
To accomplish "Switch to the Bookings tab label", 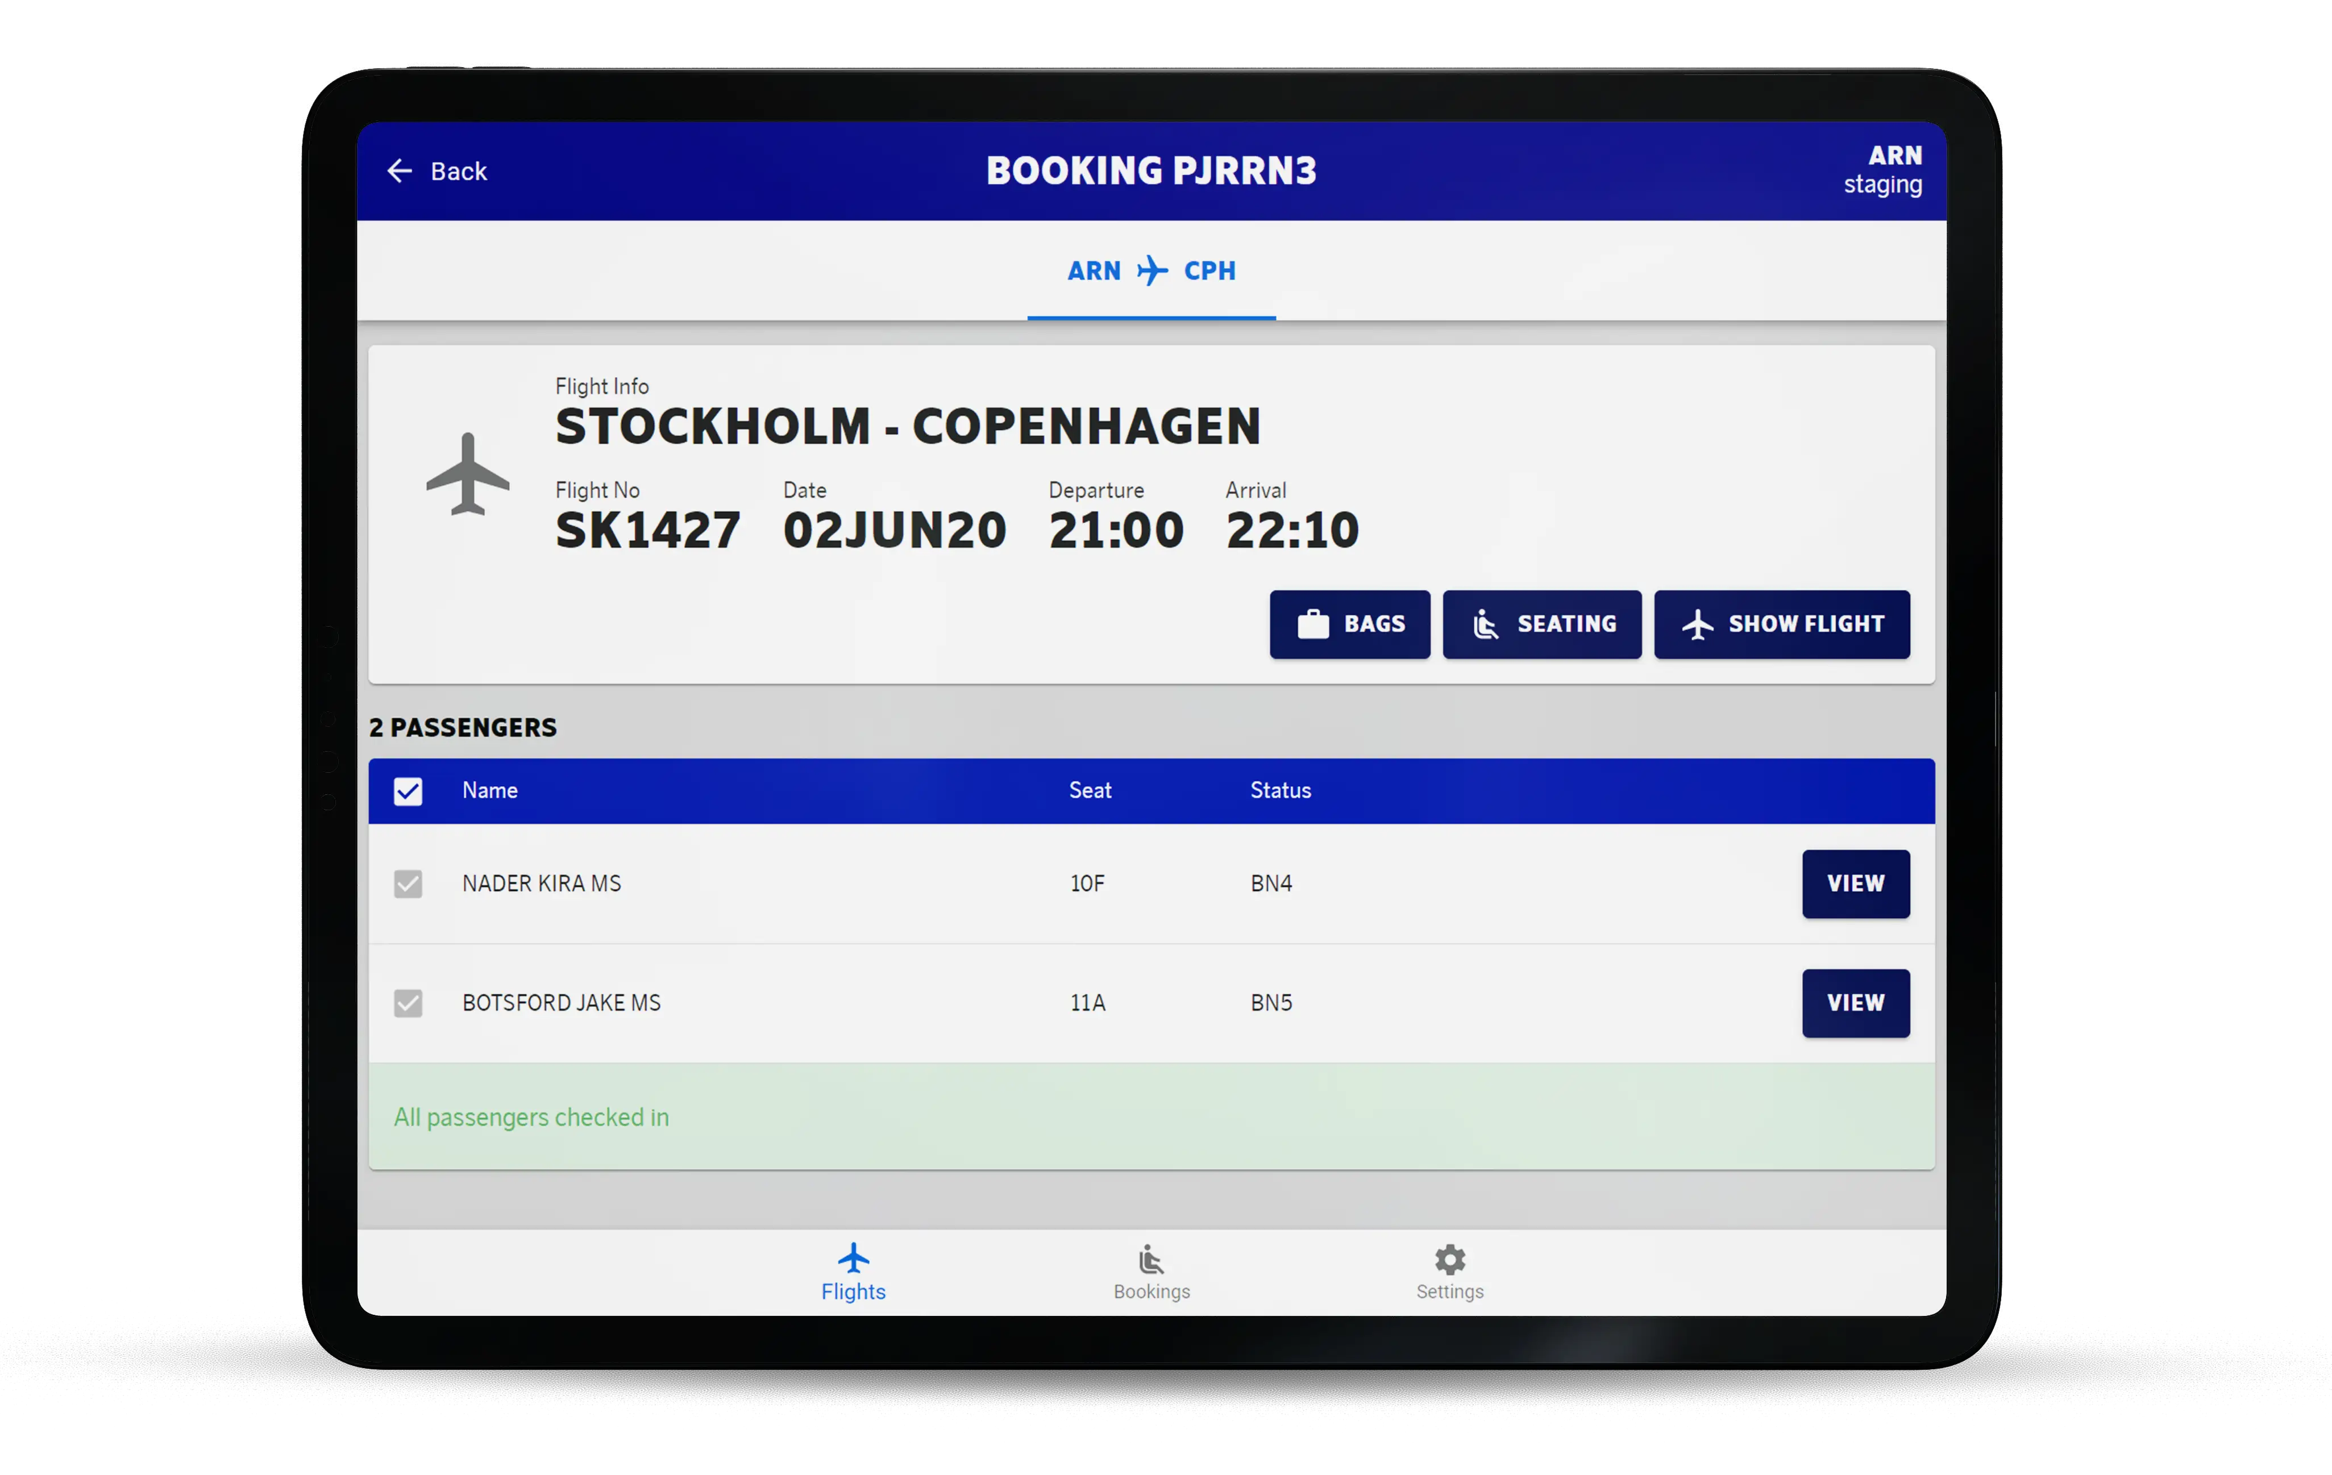I will point(1152,1291).
